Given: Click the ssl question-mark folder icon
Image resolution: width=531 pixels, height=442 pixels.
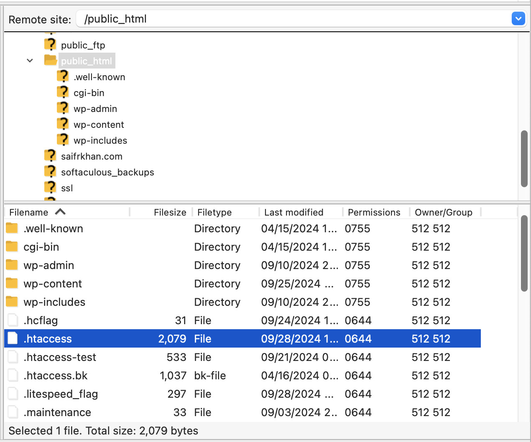Looking at the screenshot, I should [x=50, y=188].
